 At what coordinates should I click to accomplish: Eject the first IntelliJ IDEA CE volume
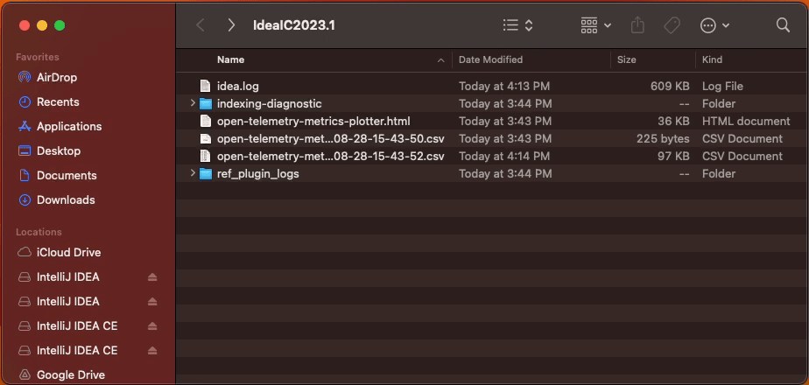pos(152,326)
